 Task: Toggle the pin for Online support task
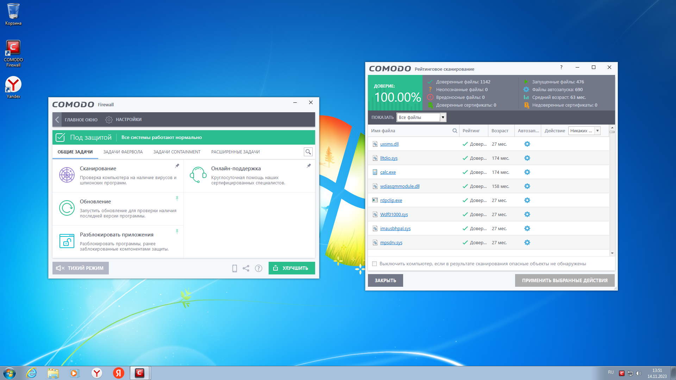[309, 166]
